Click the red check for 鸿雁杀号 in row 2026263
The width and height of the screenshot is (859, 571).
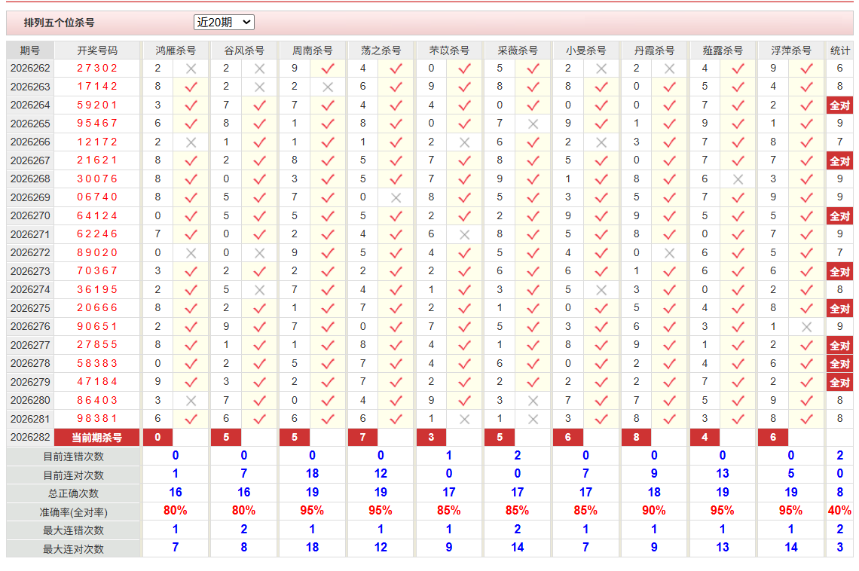[x=191, y=87]
